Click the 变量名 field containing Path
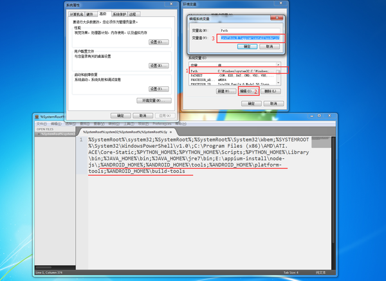The image size is (386, 281). point(250,30)
